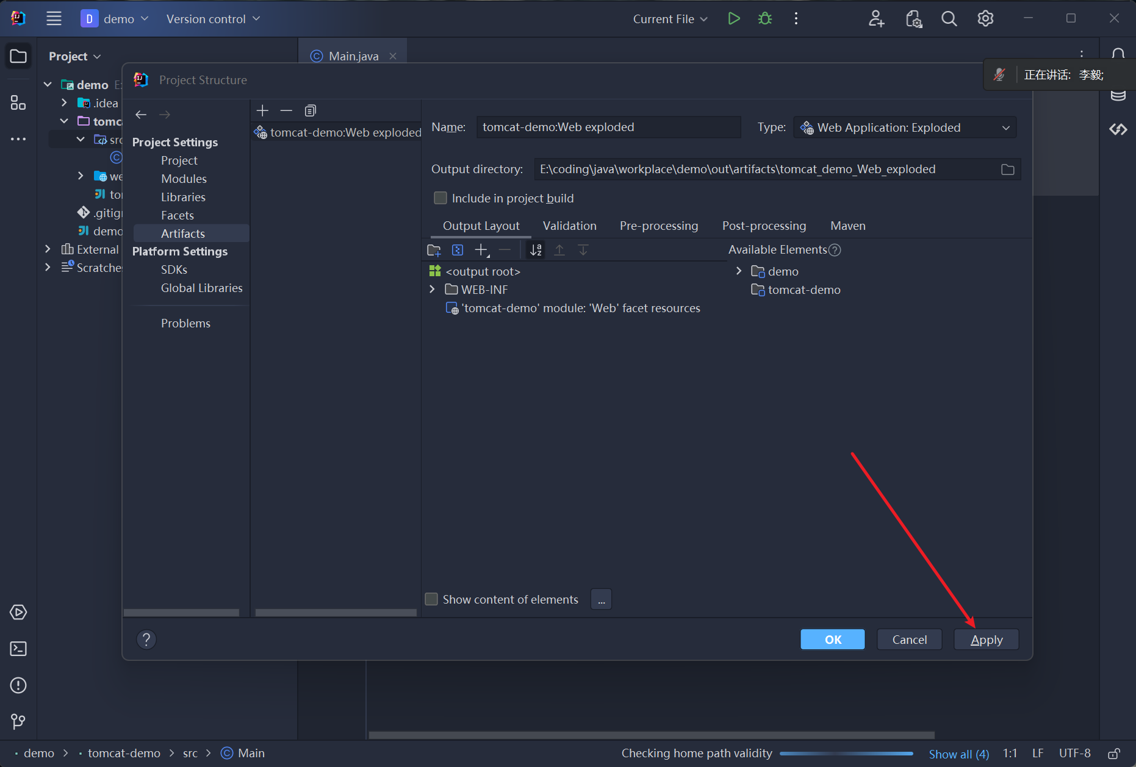Open Code With Me user icon
1136x767 pixels.
point(876,18)
